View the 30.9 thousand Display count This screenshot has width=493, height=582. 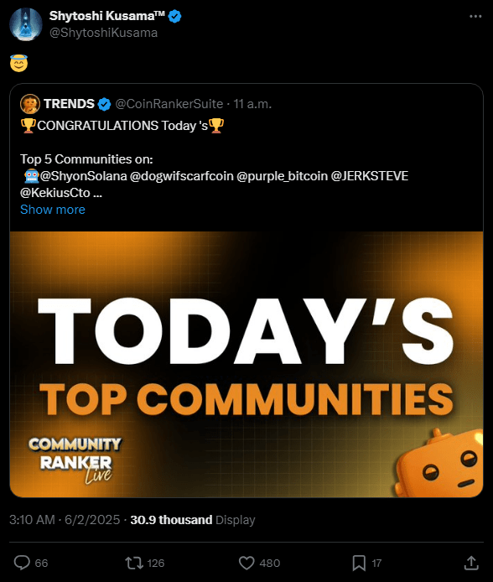coord(193,520)
